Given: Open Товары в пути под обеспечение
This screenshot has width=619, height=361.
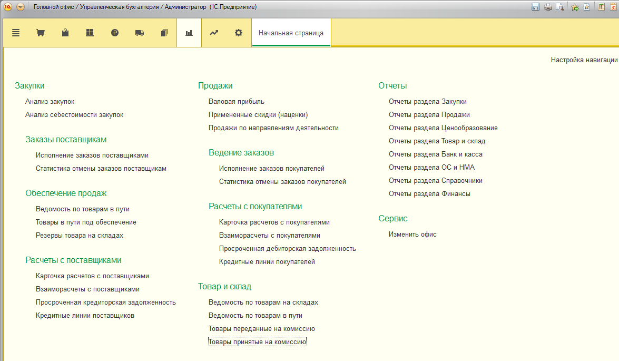Looking at the screenshot, I should pos(86,222).
